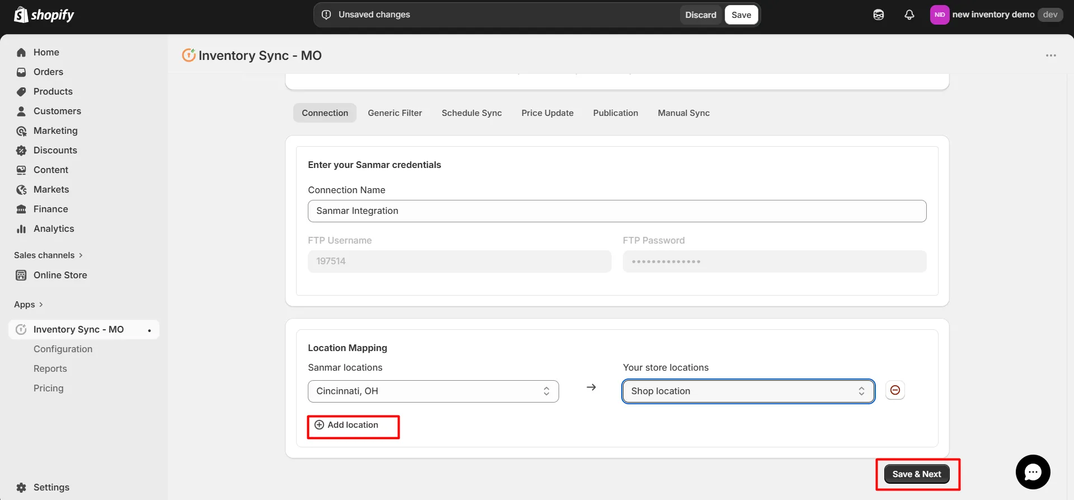Click the Marketing target icon
The width and height of the screenshot is (1074, 500).
point(21,130)
